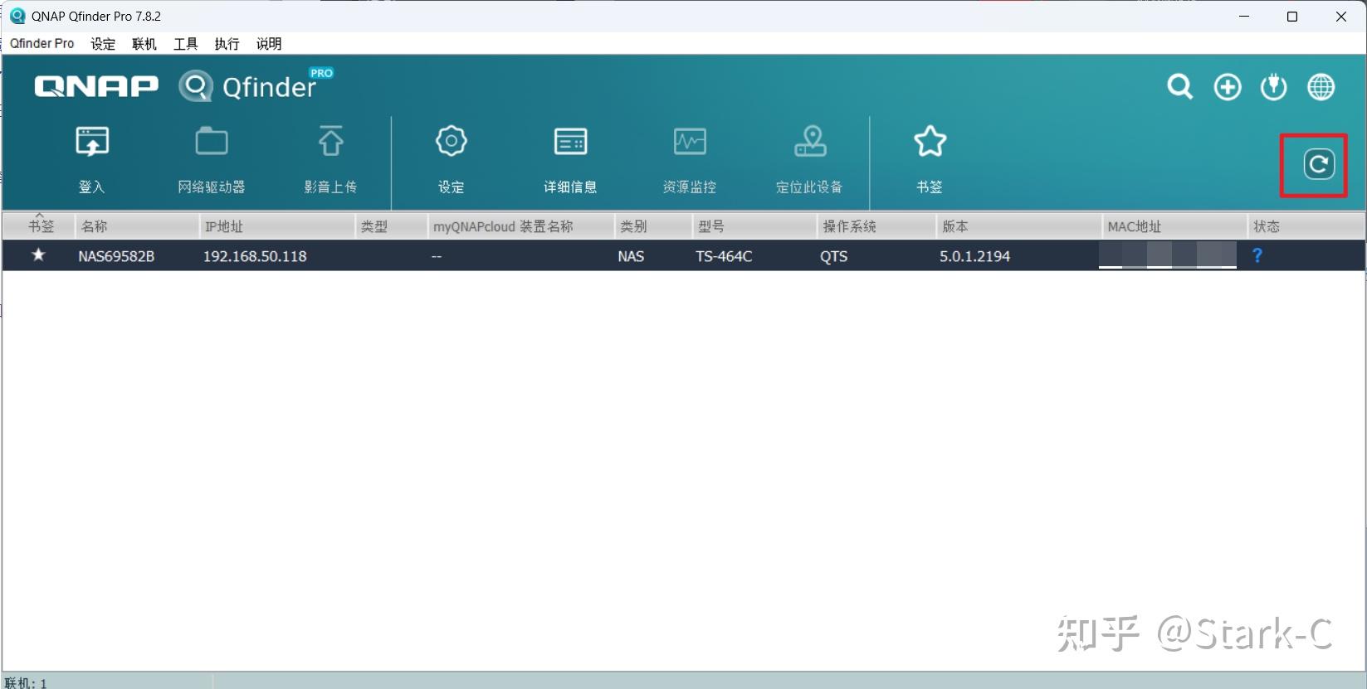The height and width of the screenshot is (689, 1367).
Task: Click IP address 192.168.50.118
Action: (x=255, y=256)
